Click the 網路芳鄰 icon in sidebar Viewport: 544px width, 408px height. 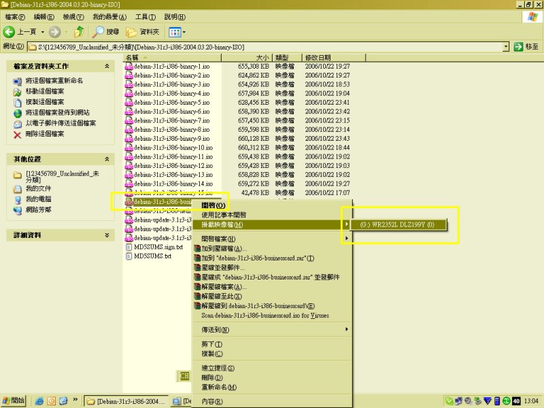coord(18,210)
